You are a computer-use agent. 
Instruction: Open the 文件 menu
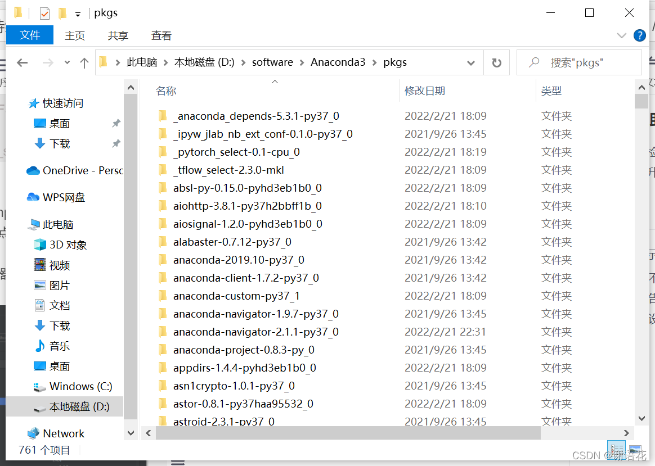[x=30, y=35]
